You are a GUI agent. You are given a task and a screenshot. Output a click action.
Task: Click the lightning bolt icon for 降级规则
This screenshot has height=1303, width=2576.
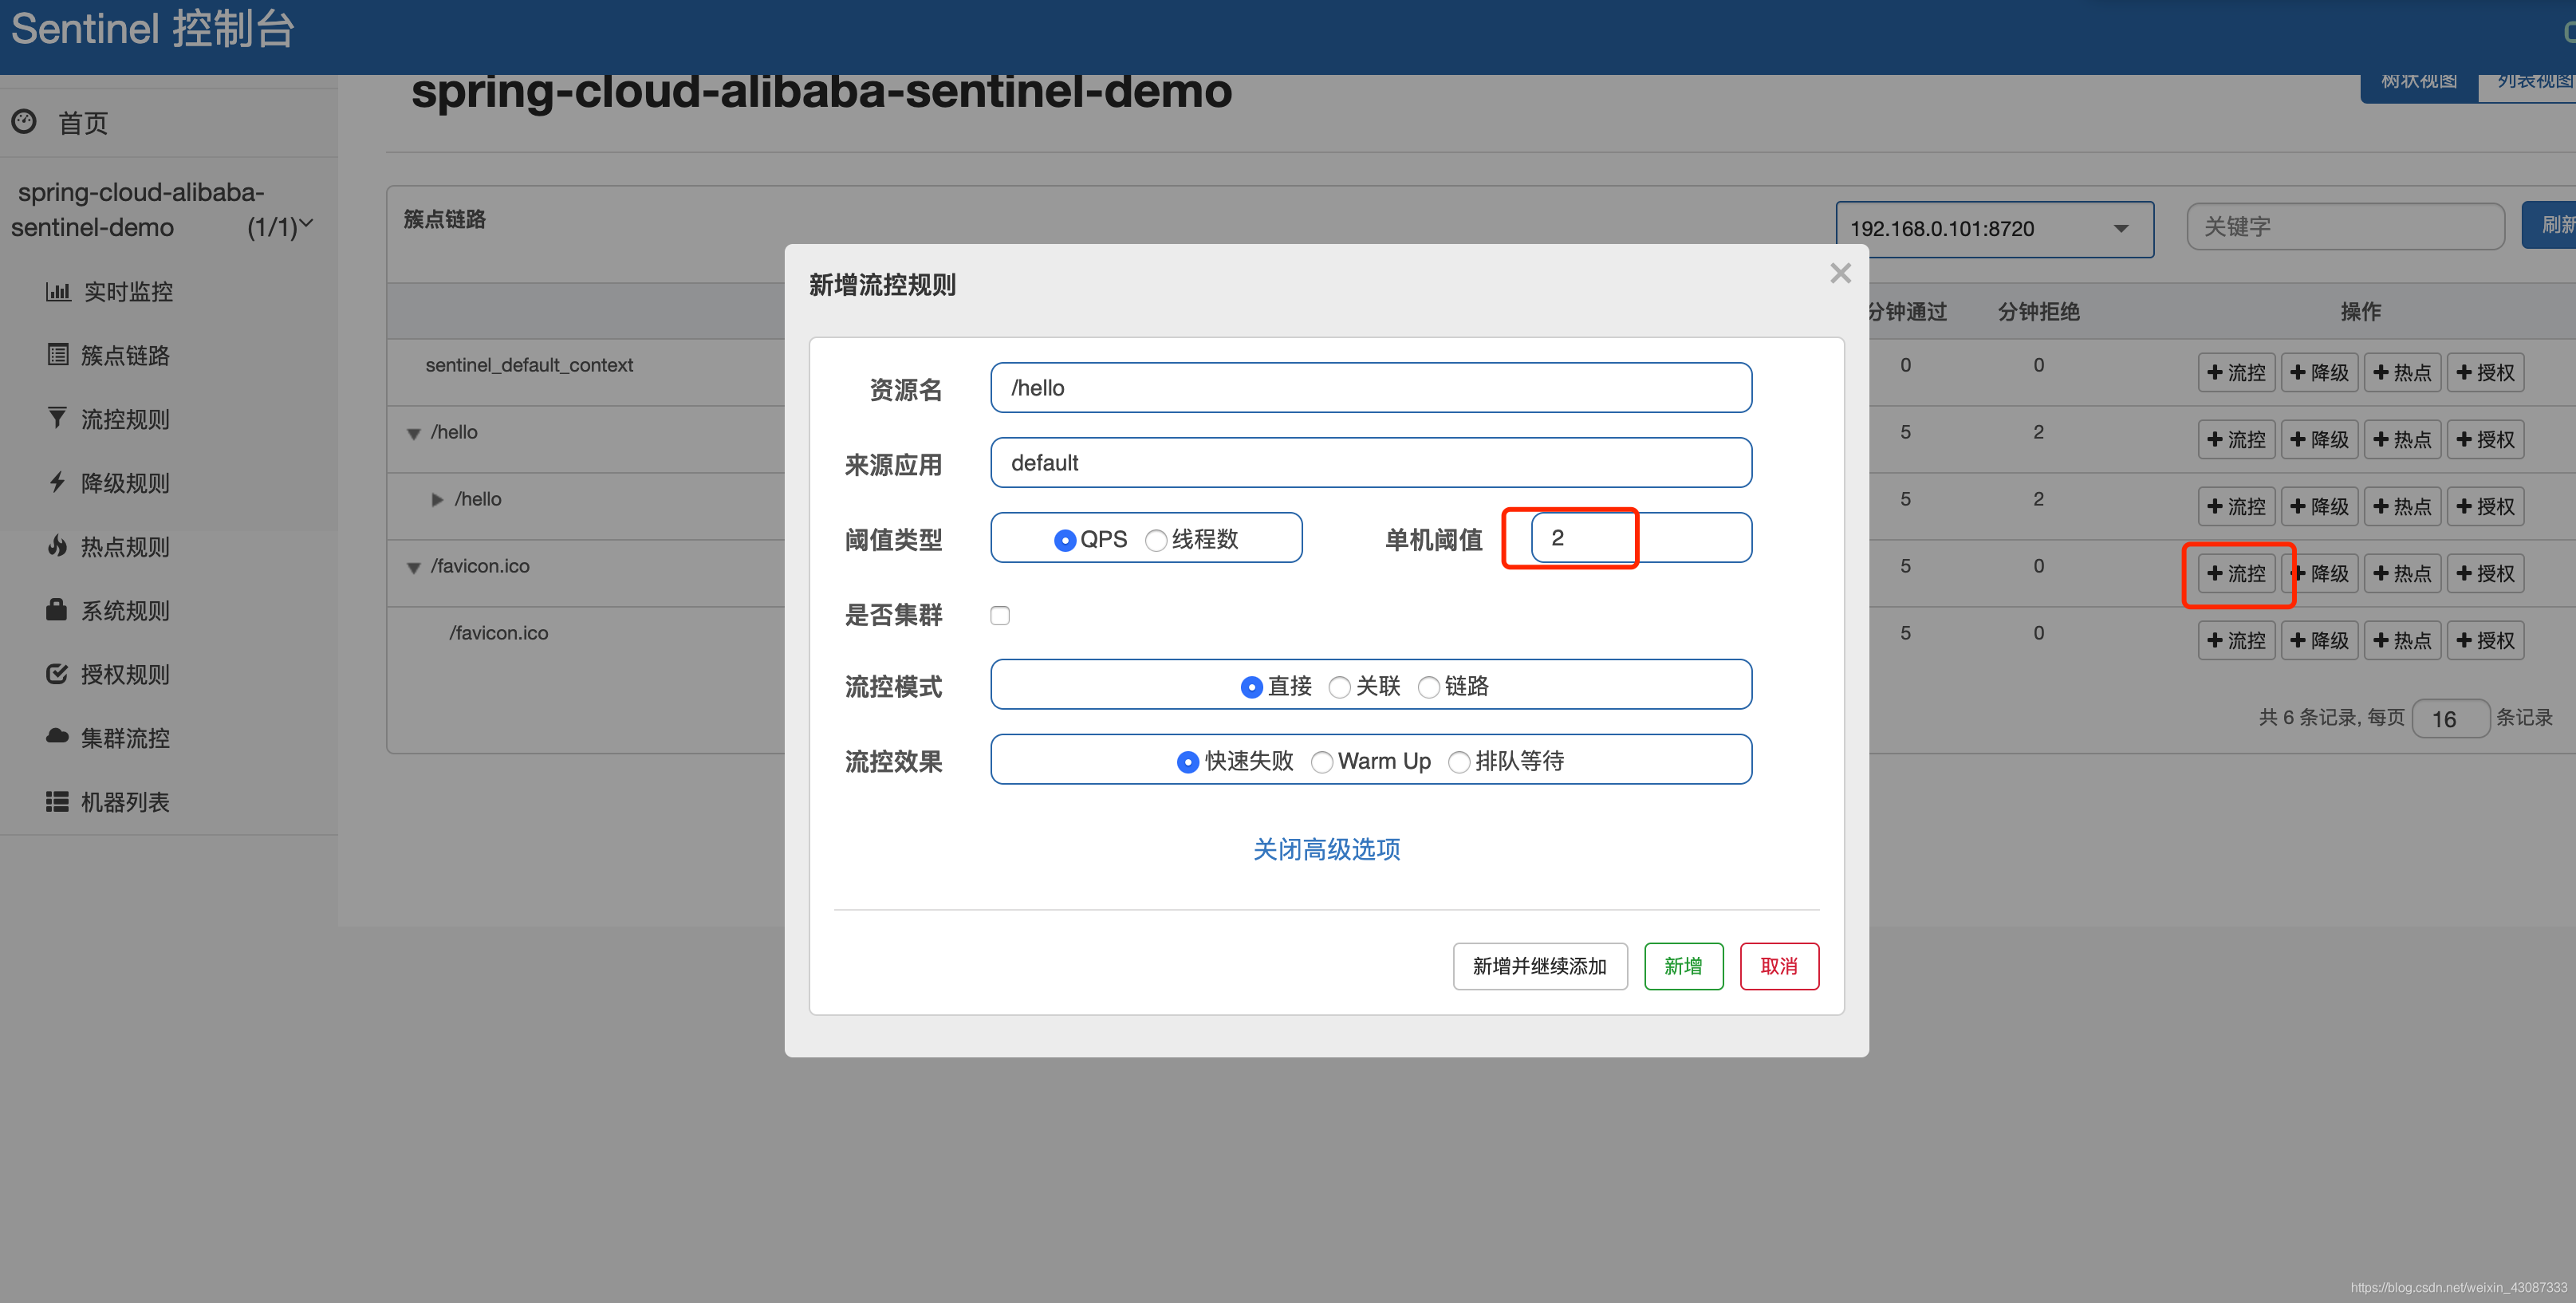(x=58, y=482)
